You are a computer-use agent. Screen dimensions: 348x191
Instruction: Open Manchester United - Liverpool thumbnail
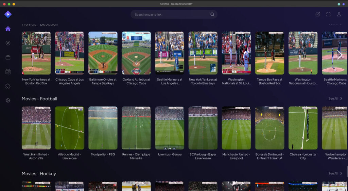[x=237, y=128]
